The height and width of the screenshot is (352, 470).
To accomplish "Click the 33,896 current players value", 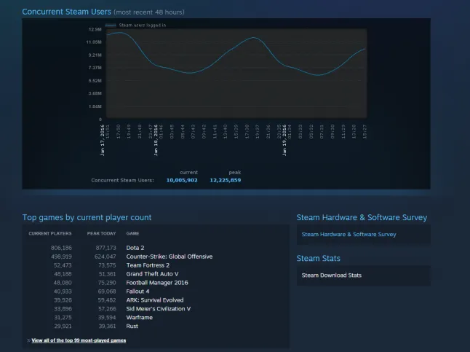I will pyautogui.click(x=63, y=309).
